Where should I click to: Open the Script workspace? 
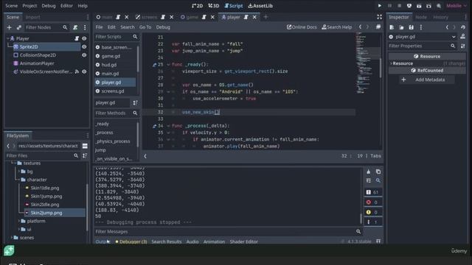(234, 6)
